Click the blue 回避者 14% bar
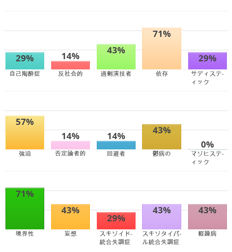This screenshot has width=232, height=252. pos(116,145)
